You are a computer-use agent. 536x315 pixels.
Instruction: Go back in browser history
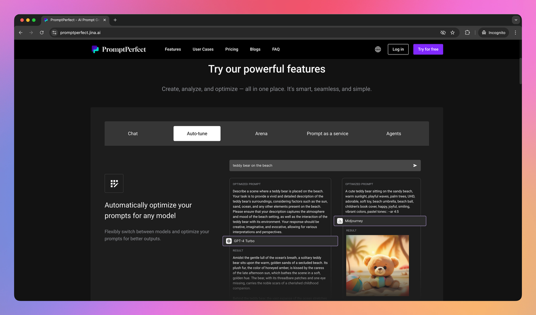pyautogui.click(x=21, y=33)
